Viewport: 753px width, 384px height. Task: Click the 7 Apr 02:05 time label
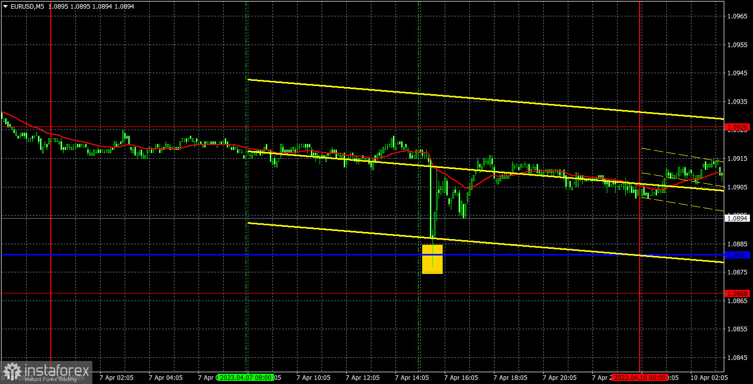tap(116, 377)
